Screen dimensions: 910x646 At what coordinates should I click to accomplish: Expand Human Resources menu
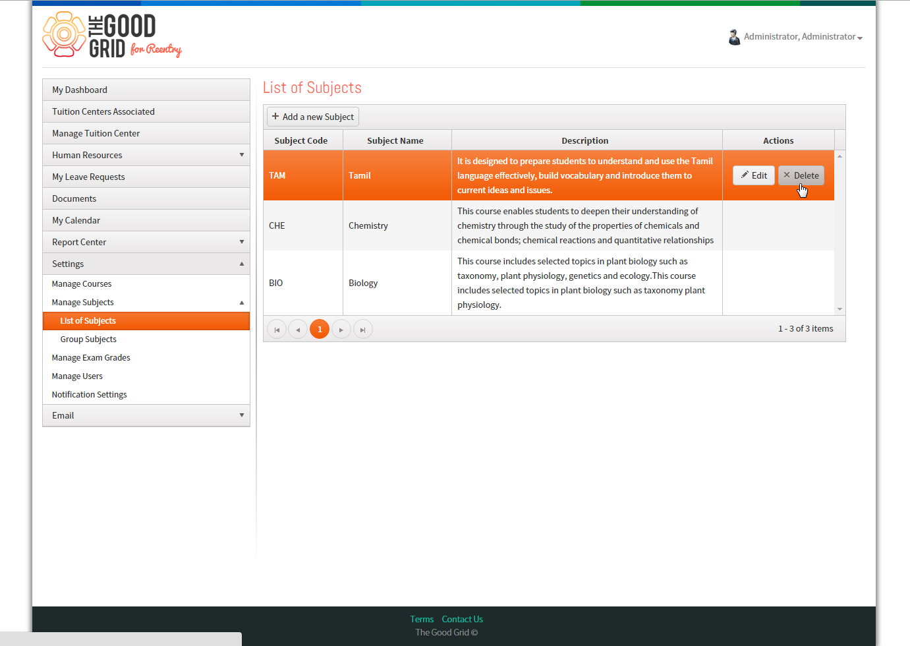tap(146, 155)
